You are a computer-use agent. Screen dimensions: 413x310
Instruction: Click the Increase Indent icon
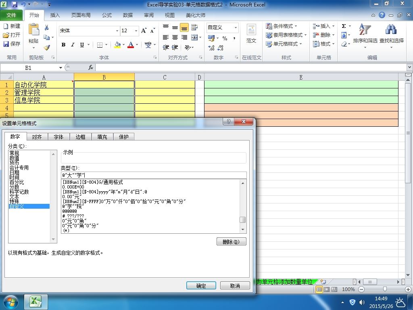tap(175, 48)
